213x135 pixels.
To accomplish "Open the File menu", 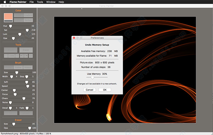I will tap(32, 2).
